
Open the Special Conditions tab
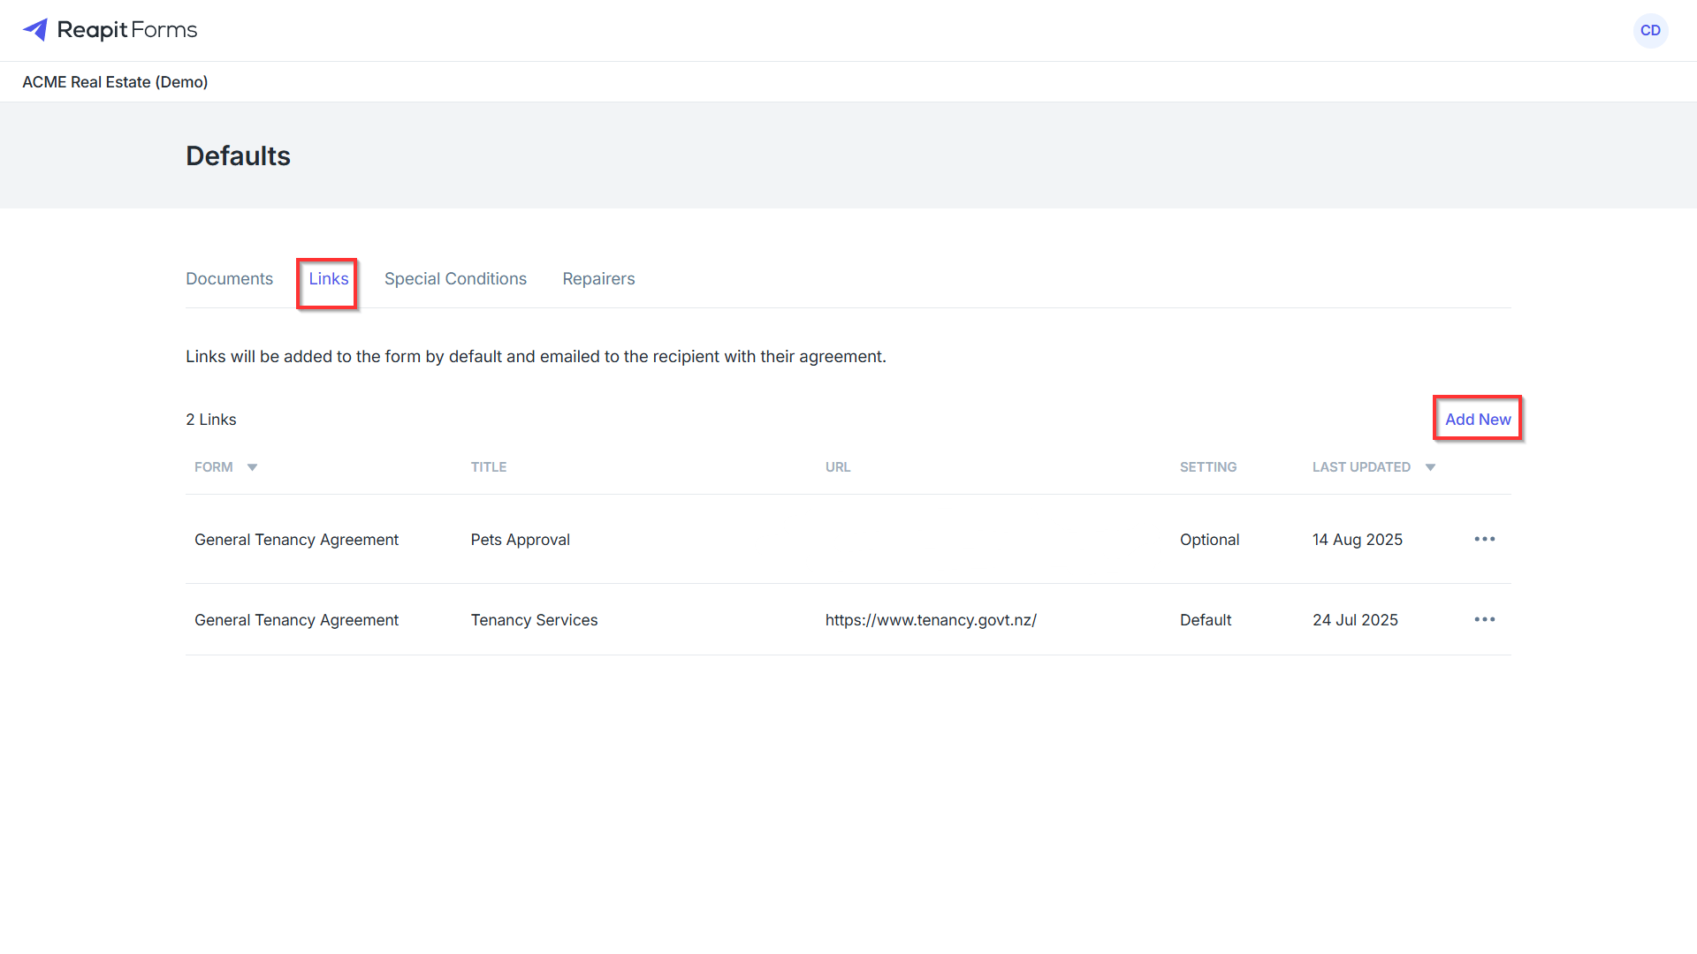[455, 278]
